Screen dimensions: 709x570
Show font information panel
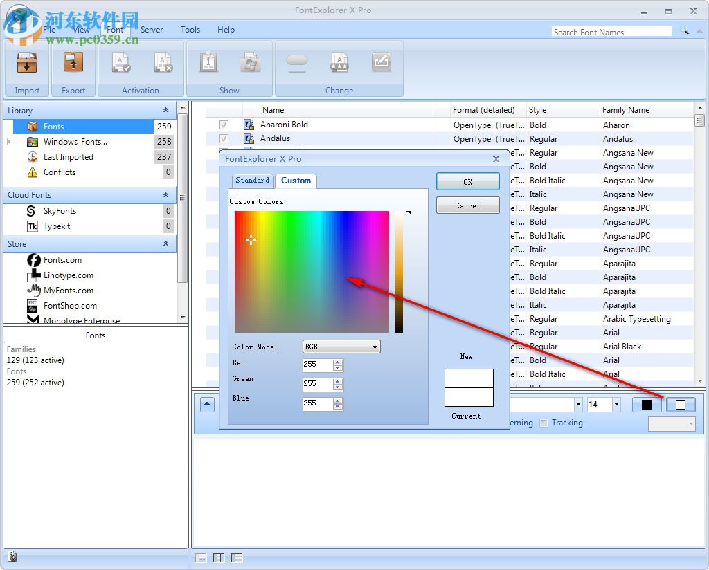[208, 62]
